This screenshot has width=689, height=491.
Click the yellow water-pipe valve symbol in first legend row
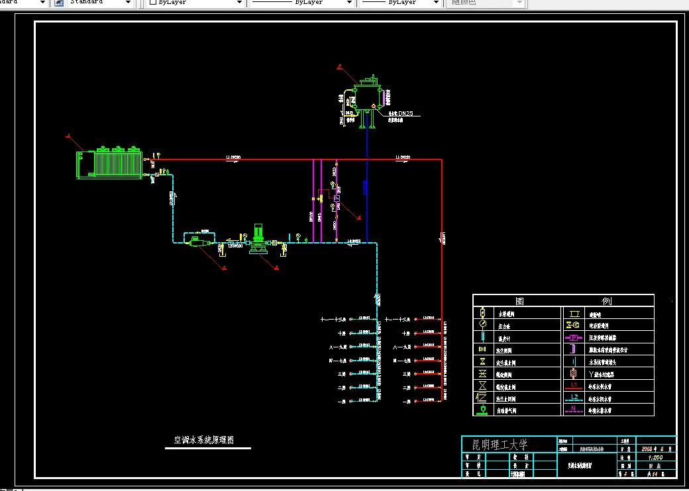tap(483, 312)
